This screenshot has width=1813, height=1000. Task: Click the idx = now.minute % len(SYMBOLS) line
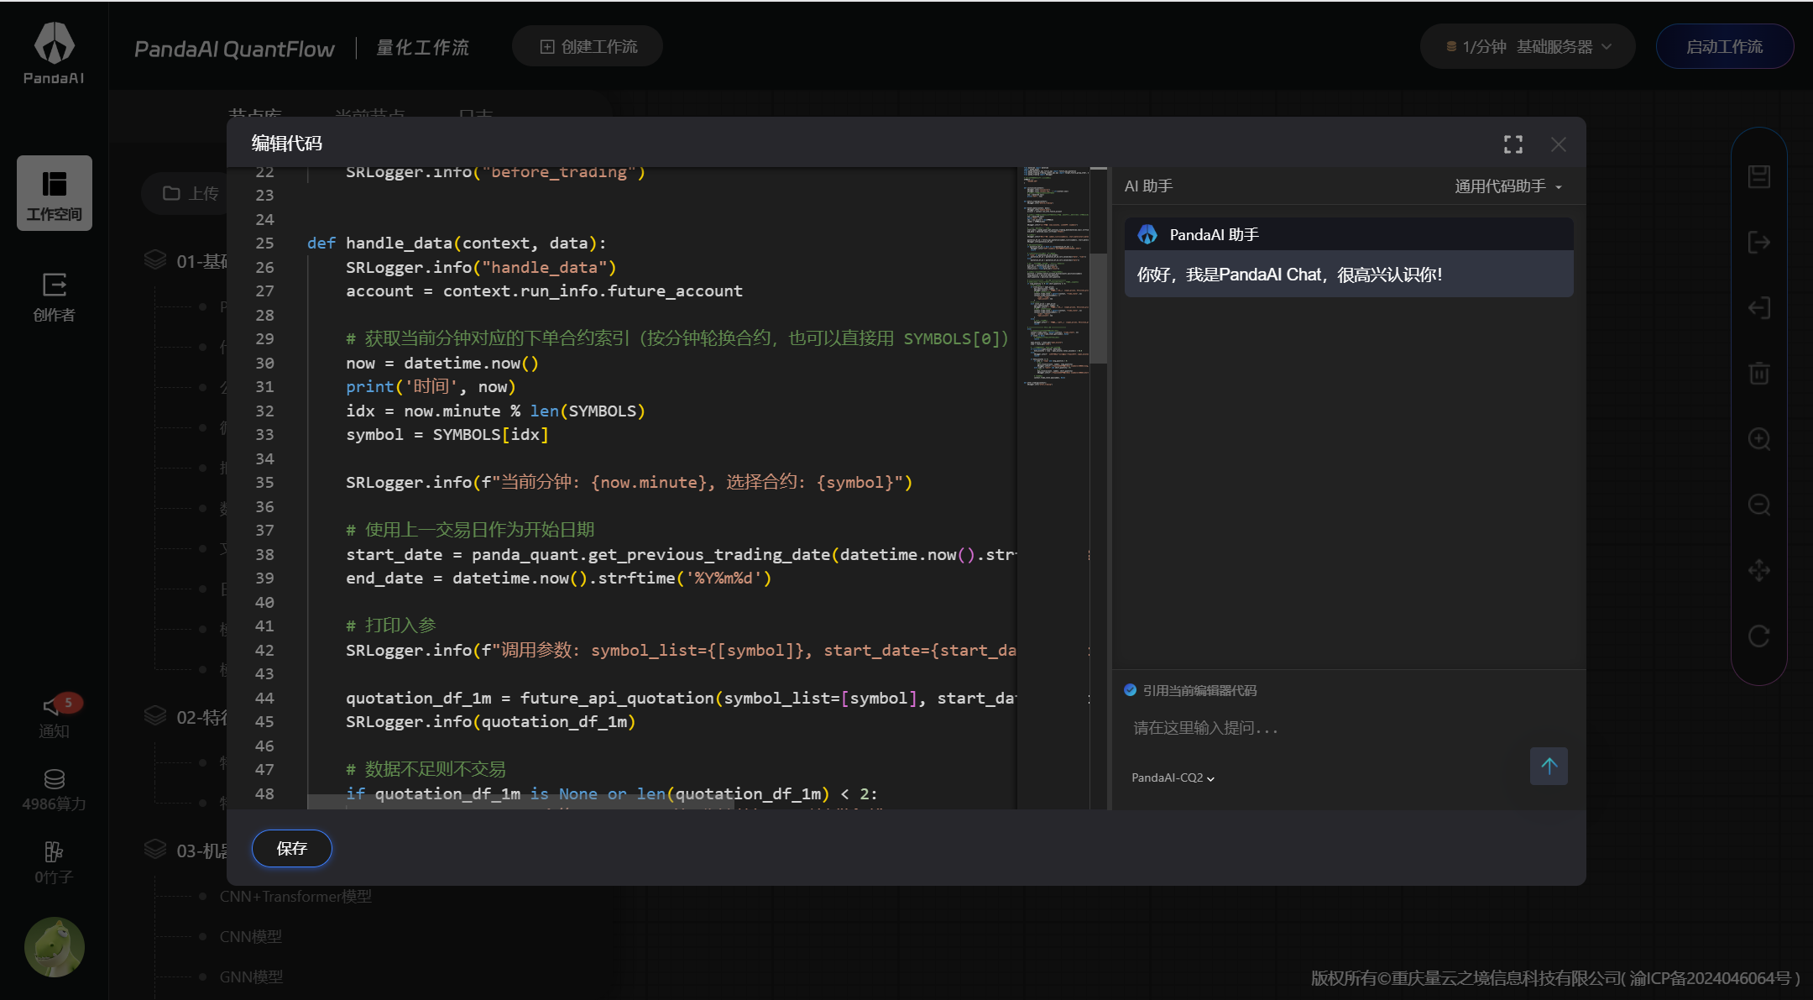click(495, 411)
